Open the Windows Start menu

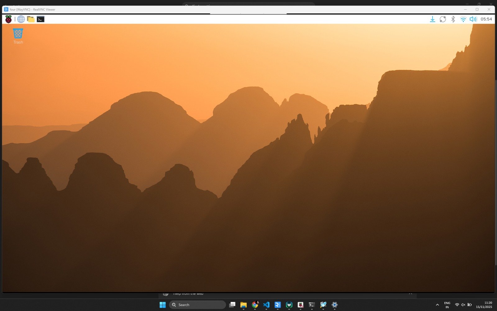click(x=163, y=305)
